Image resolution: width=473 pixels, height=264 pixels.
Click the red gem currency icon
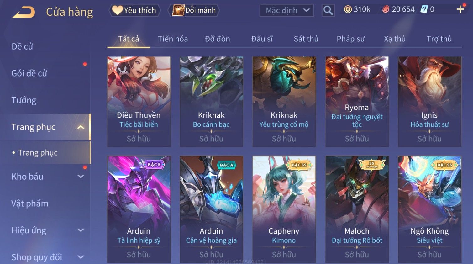(x=386, y=9)
